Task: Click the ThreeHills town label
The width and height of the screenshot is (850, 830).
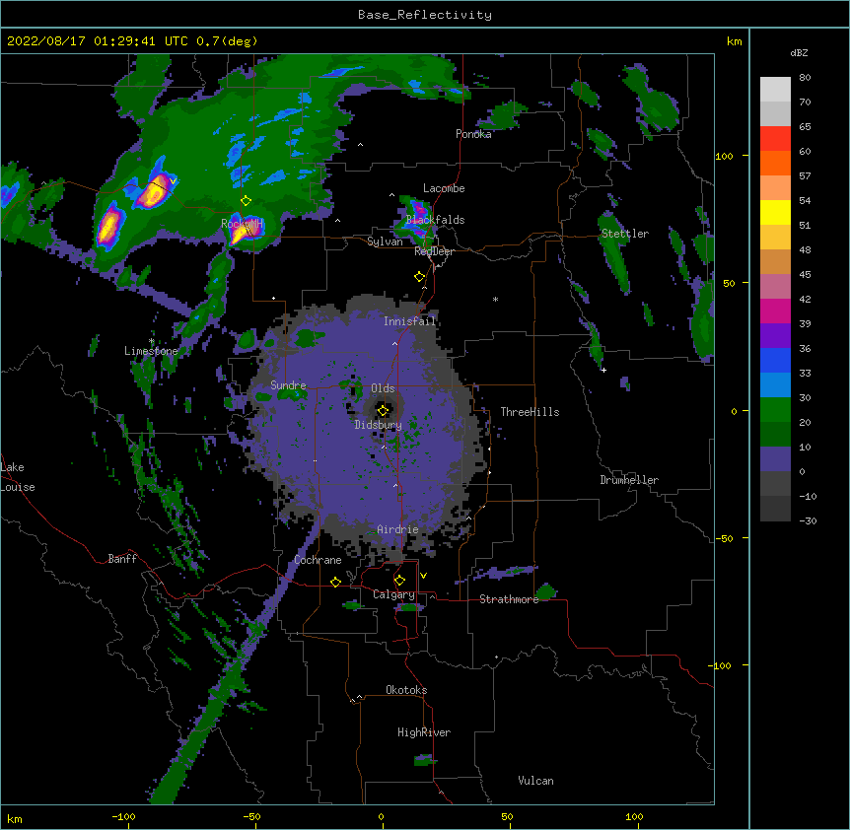Action: (x=530, y=412)
